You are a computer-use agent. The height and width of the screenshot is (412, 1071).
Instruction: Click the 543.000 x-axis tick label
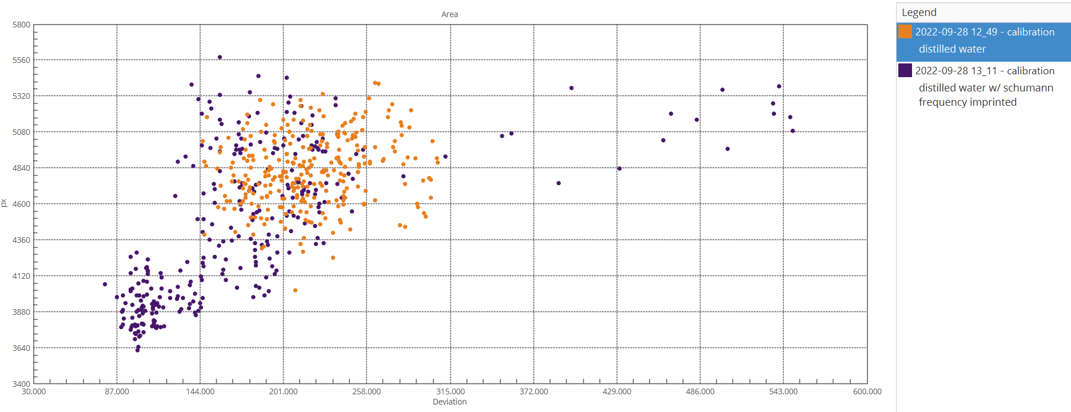pos(783,391)
